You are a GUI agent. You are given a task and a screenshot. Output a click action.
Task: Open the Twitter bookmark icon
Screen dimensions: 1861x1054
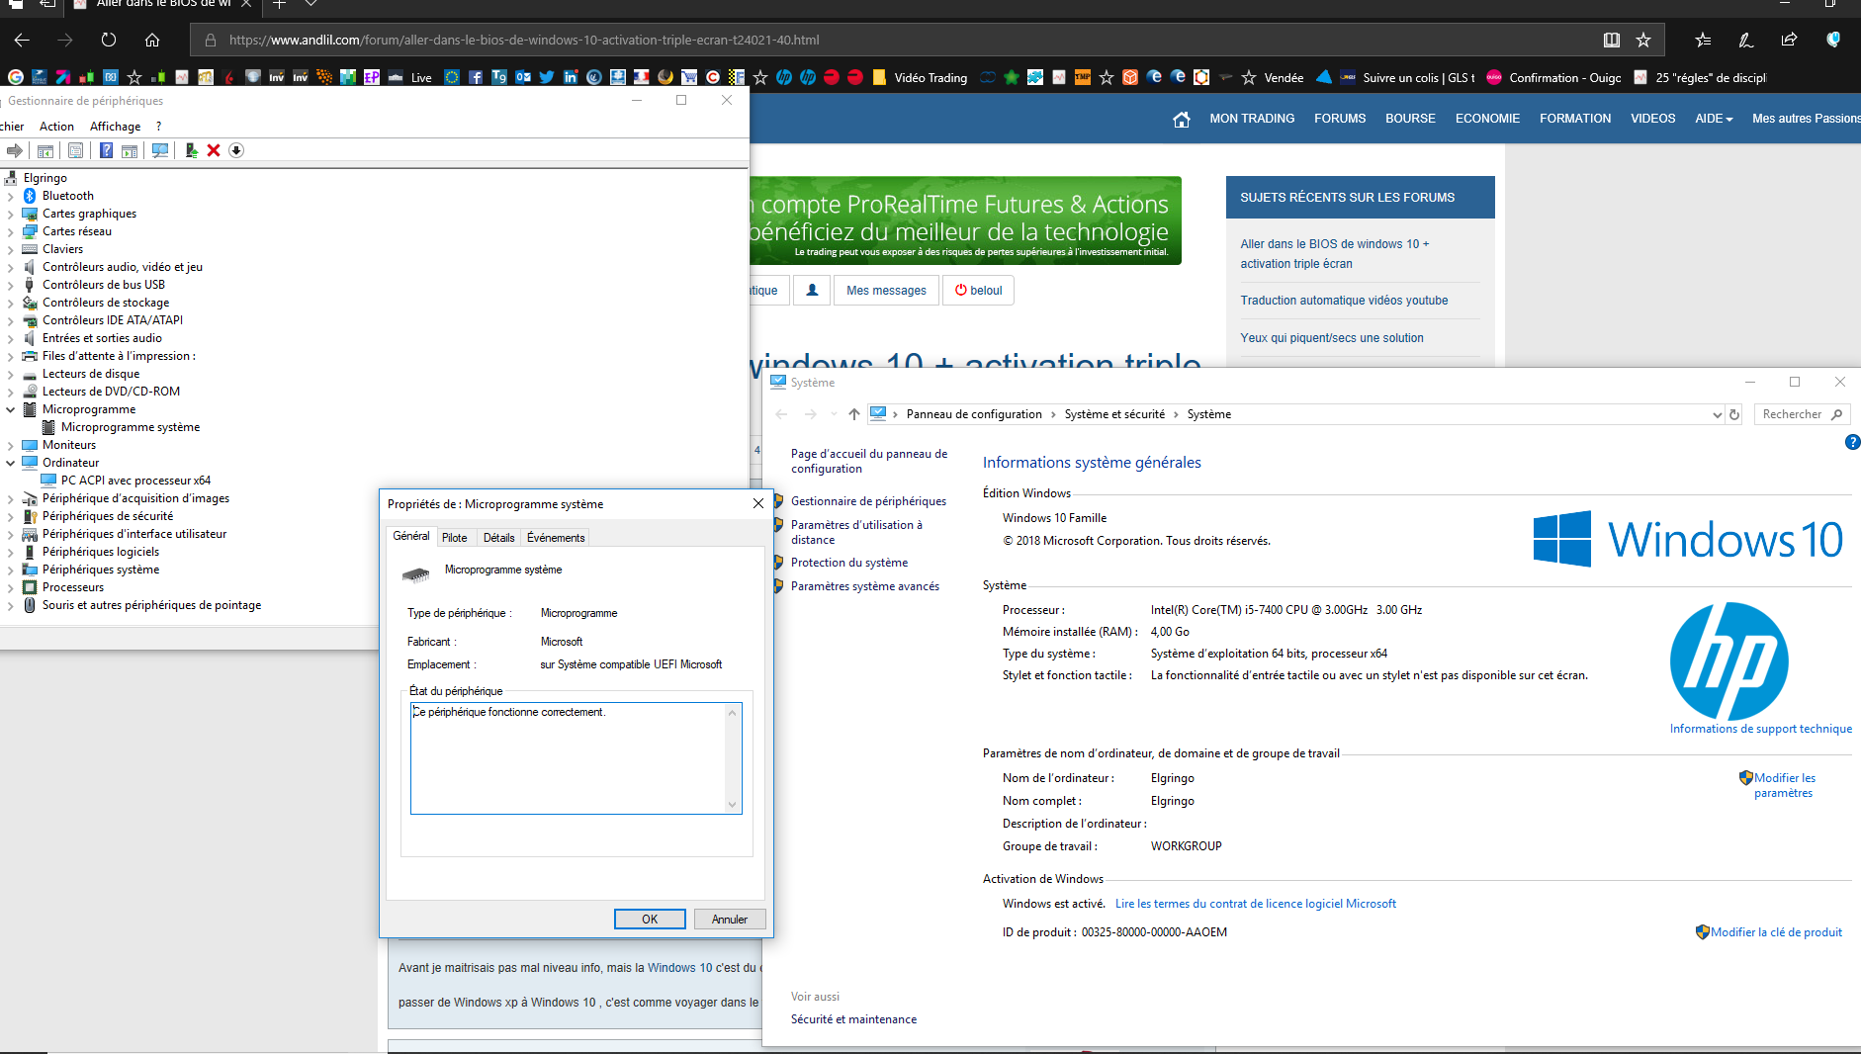[547, 77]
